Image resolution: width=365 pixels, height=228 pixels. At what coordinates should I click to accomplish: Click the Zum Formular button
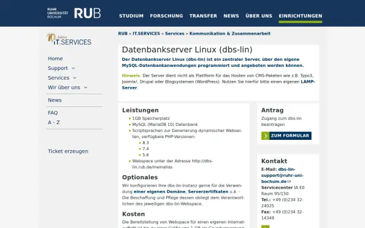point(287,136)
